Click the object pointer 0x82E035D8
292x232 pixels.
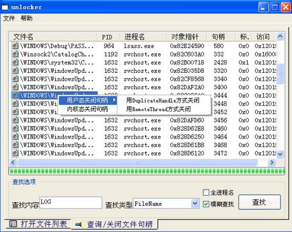click(x=187, y=71)
